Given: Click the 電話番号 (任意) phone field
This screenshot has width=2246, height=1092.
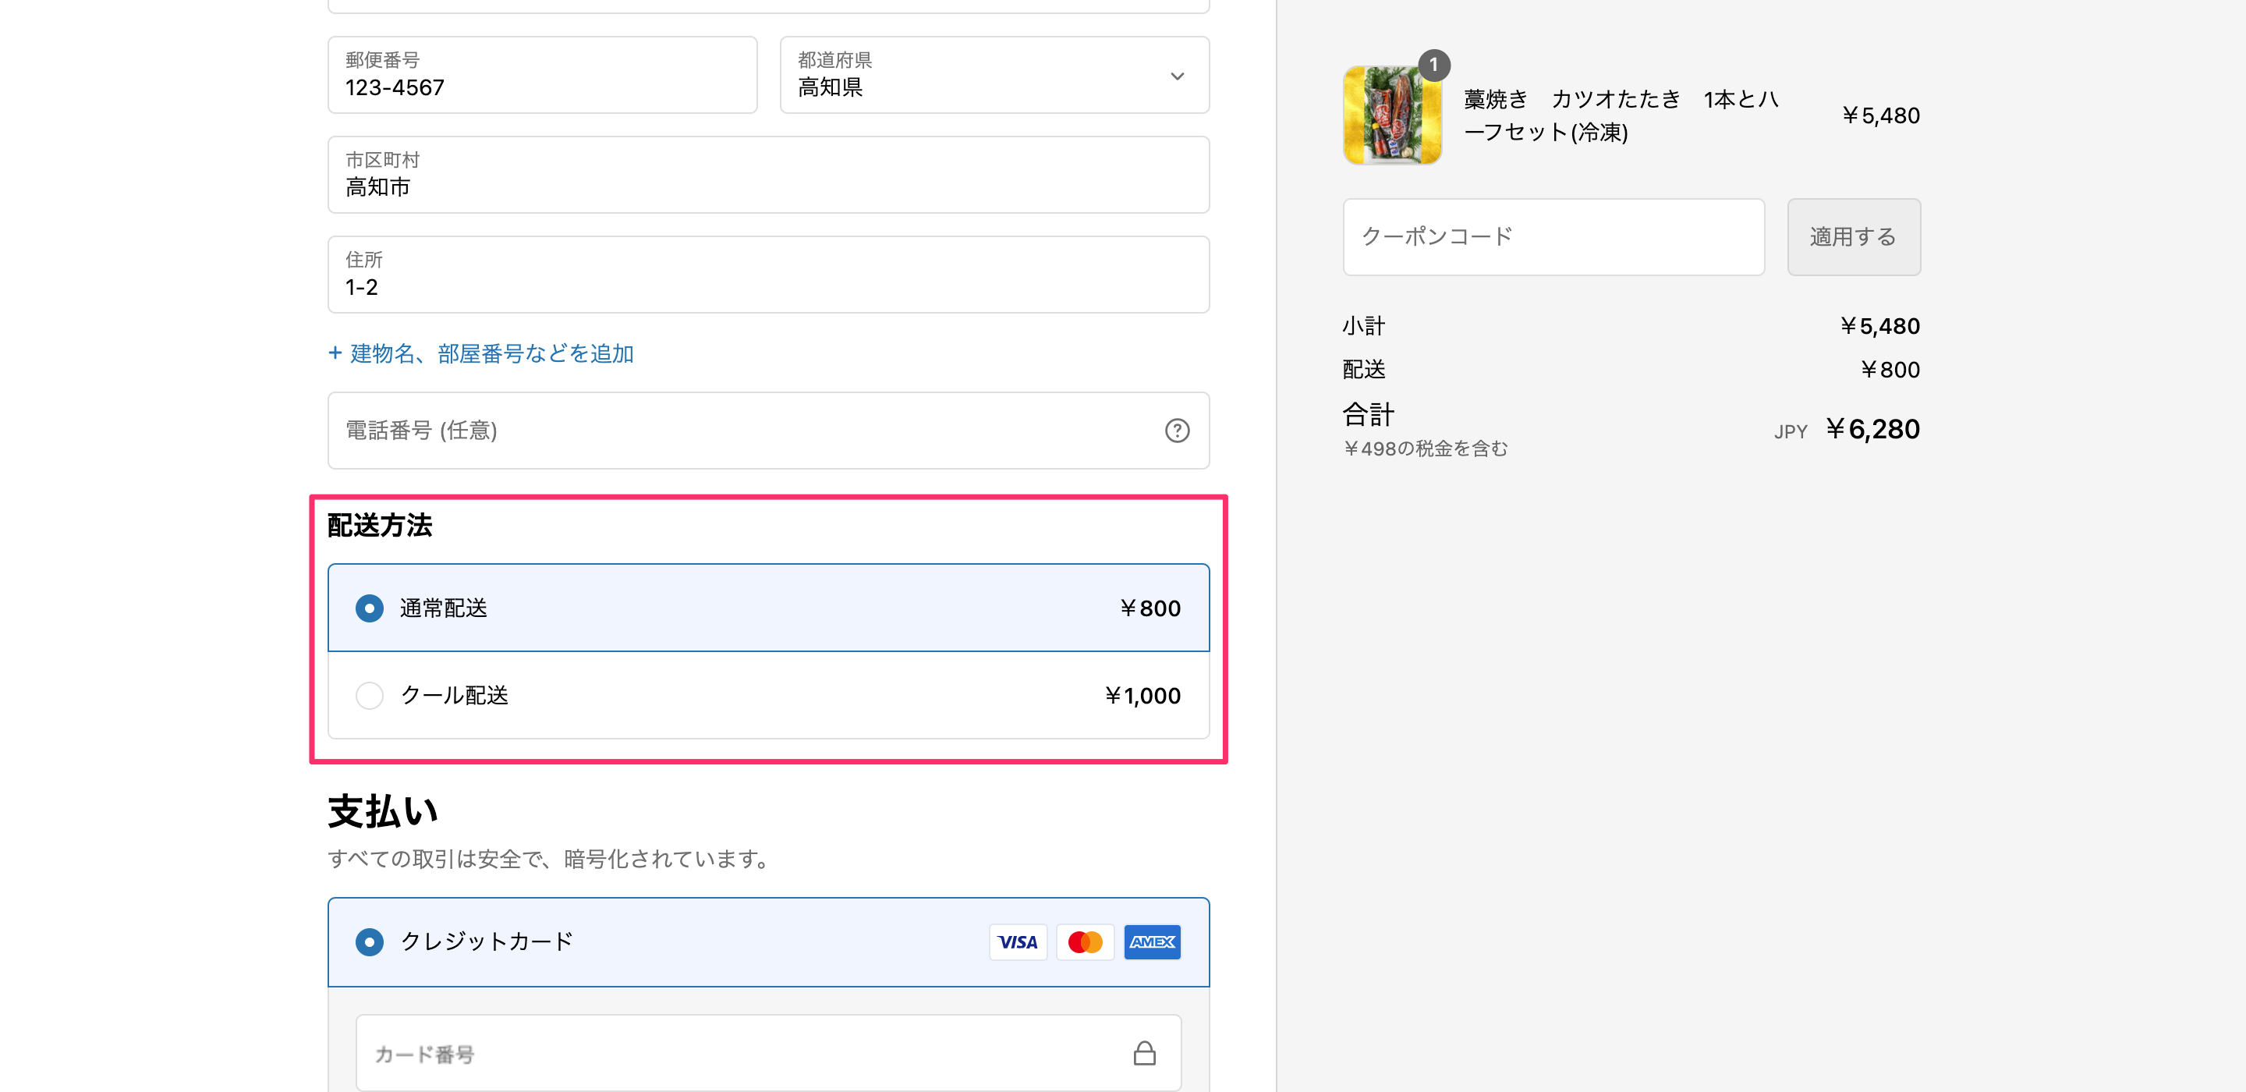Looking at the screenshot, I should point(741,431).
